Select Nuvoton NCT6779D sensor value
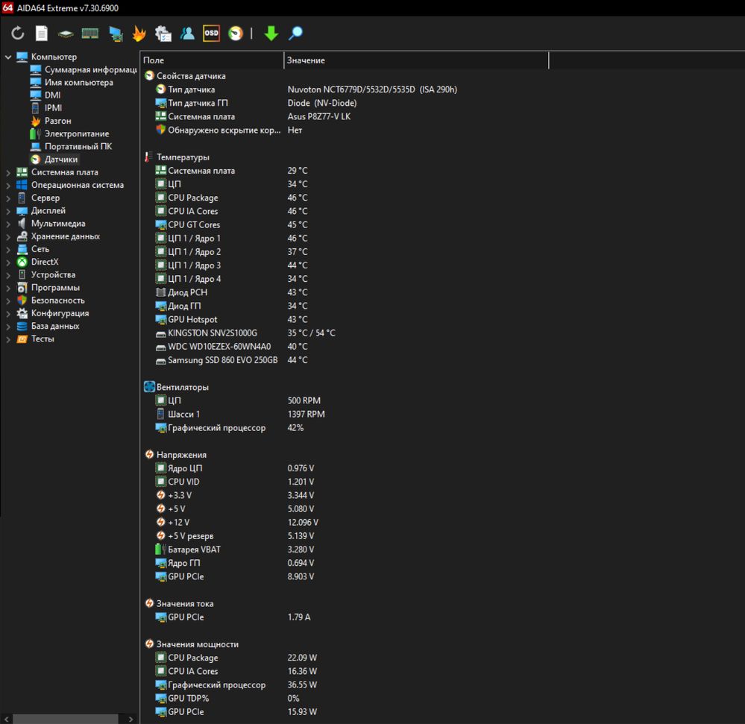Screen dimensions: 745x724 (x=372, y=89)
